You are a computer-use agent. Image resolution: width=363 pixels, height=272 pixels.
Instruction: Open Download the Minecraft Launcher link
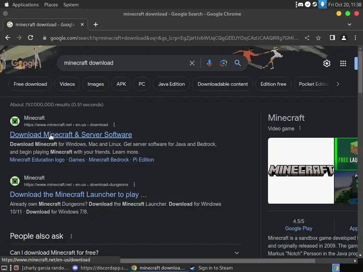click(x=78, y=194)
